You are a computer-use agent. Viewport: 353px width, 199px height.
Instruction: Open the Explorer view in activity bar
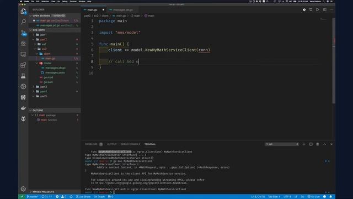click(23, 11)
